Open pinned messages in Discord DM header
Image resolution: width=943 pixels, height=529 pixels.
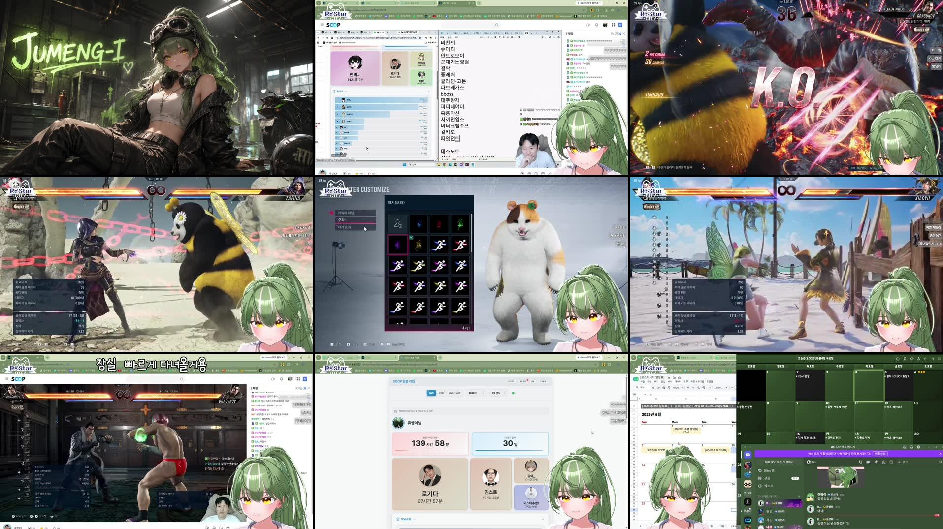point(876,462)
